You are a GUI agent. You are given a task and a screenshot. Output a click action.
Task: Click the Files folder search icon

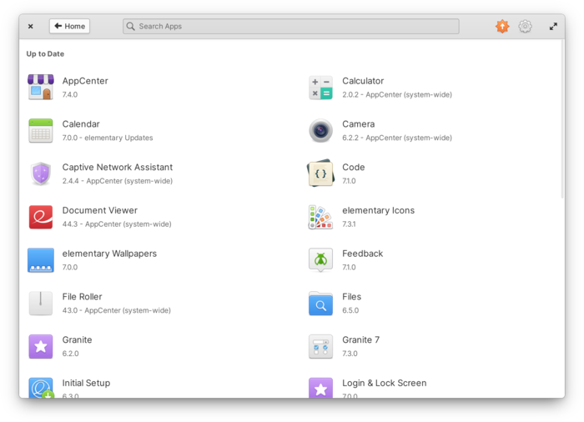[320, 304]
